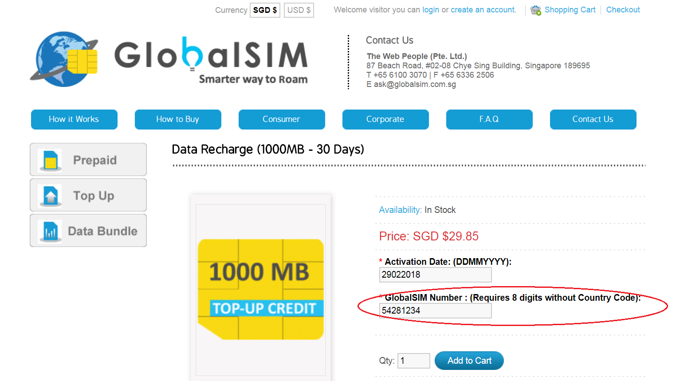
Task: Click the shopping cart basket icon
Action: pos(536,10)
